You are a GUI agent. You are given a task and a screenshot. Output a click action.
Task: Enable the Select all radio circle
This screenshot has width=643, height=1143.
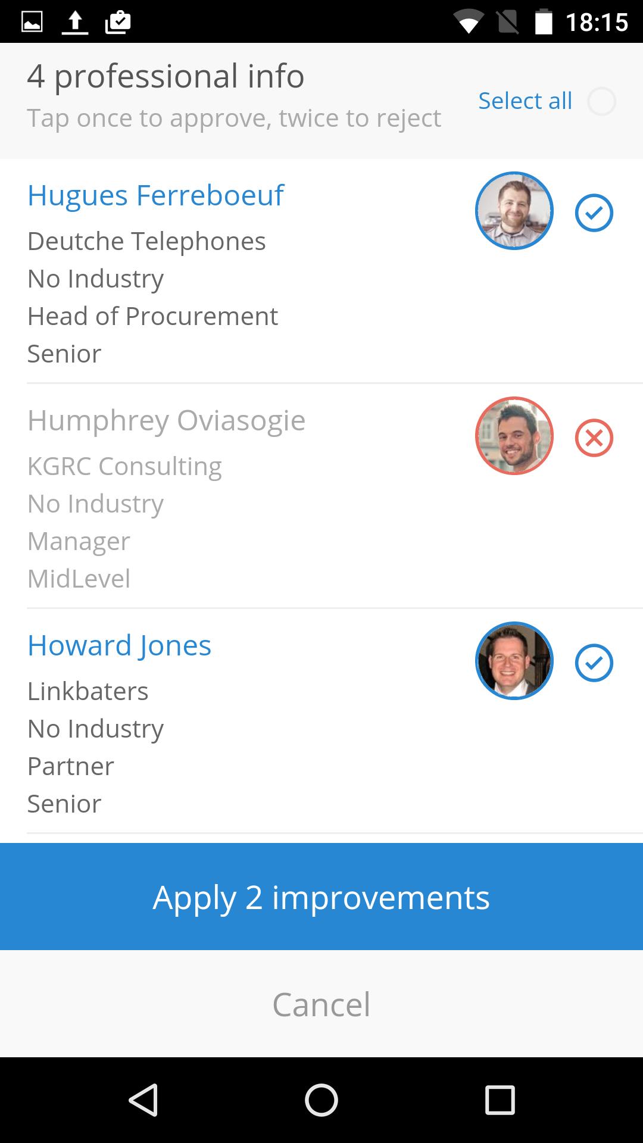point(601,101)
